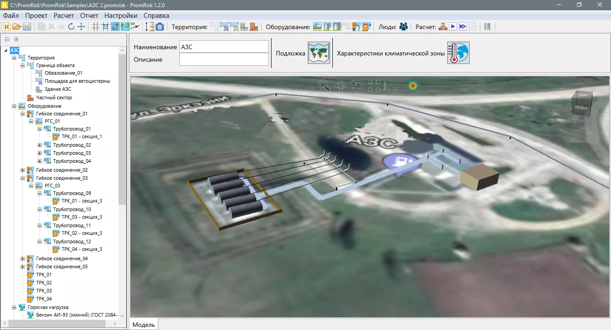This screenshot has width=611, height=330.
Task: Collapse the РГС_03 tree node
Action: [x=31, y=186]
